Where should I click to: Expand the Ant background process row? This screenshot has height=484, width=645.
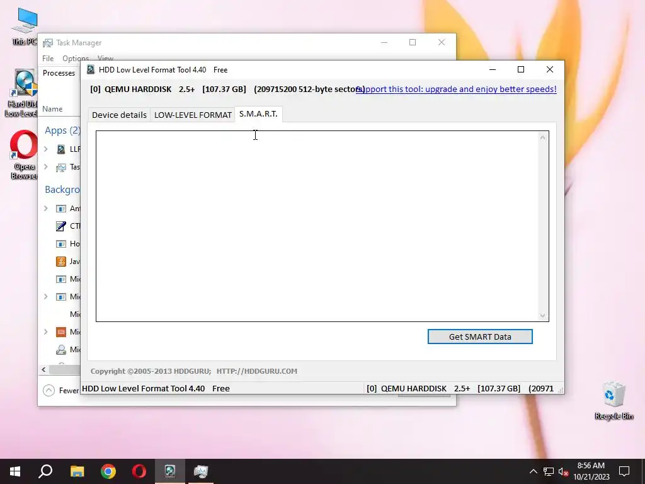45,208
